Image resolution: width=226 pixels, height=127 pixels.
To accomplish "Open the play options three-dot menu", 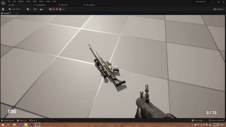I will 64,9.
